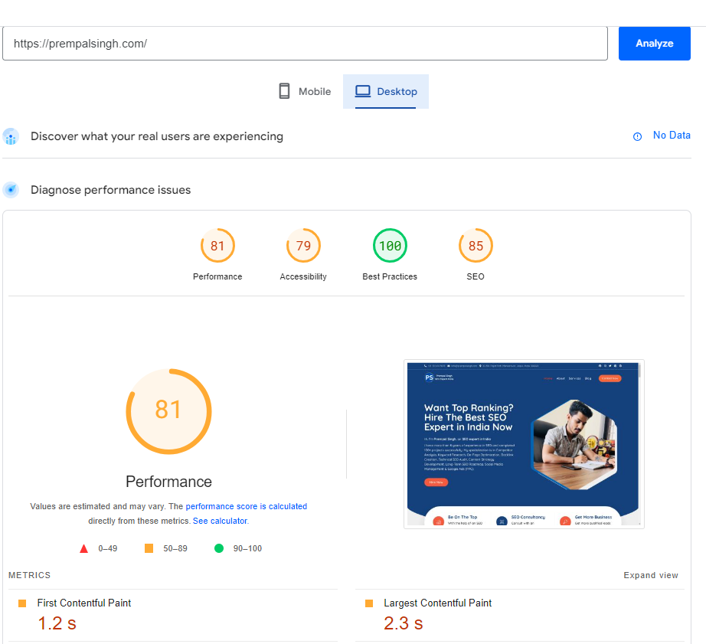This screenshot has height=644, width=706.
Task: Jump to SEO score gauge 85
Action: click(476, 246)
